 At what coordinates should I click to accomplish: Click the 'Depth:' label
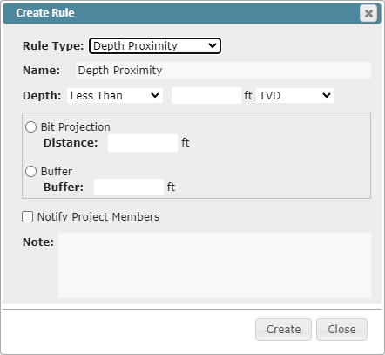pos(42,96)
